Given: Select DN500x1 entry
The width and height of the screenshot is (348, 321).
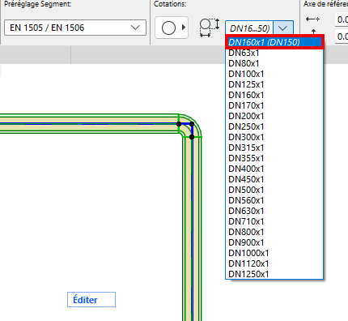Looking at the screenshot, I should [x=274, y=190].
